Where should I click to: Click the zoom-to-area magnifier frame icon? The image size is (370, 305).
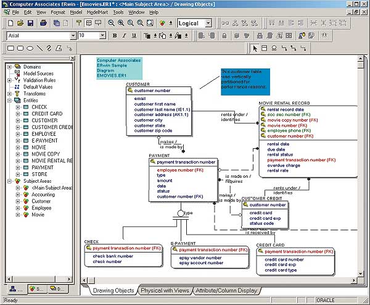(150, 23)
